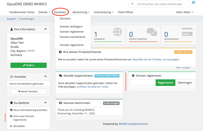Click the folder icon beside Kontakte
The image size is (203, 131).
12,77
